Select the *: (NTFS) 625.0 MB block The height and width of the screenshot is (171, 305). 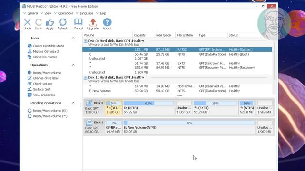coord(247,107)
